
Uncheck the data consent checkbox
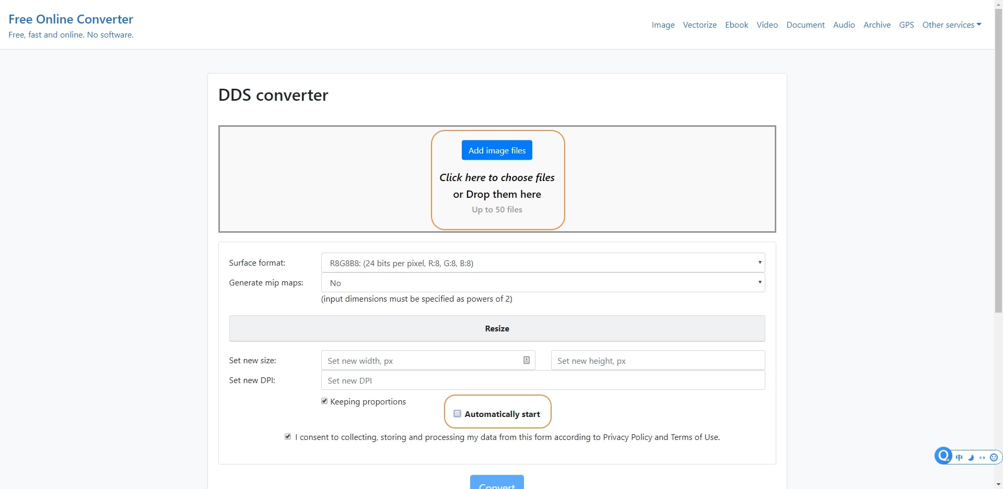point(288,436)
